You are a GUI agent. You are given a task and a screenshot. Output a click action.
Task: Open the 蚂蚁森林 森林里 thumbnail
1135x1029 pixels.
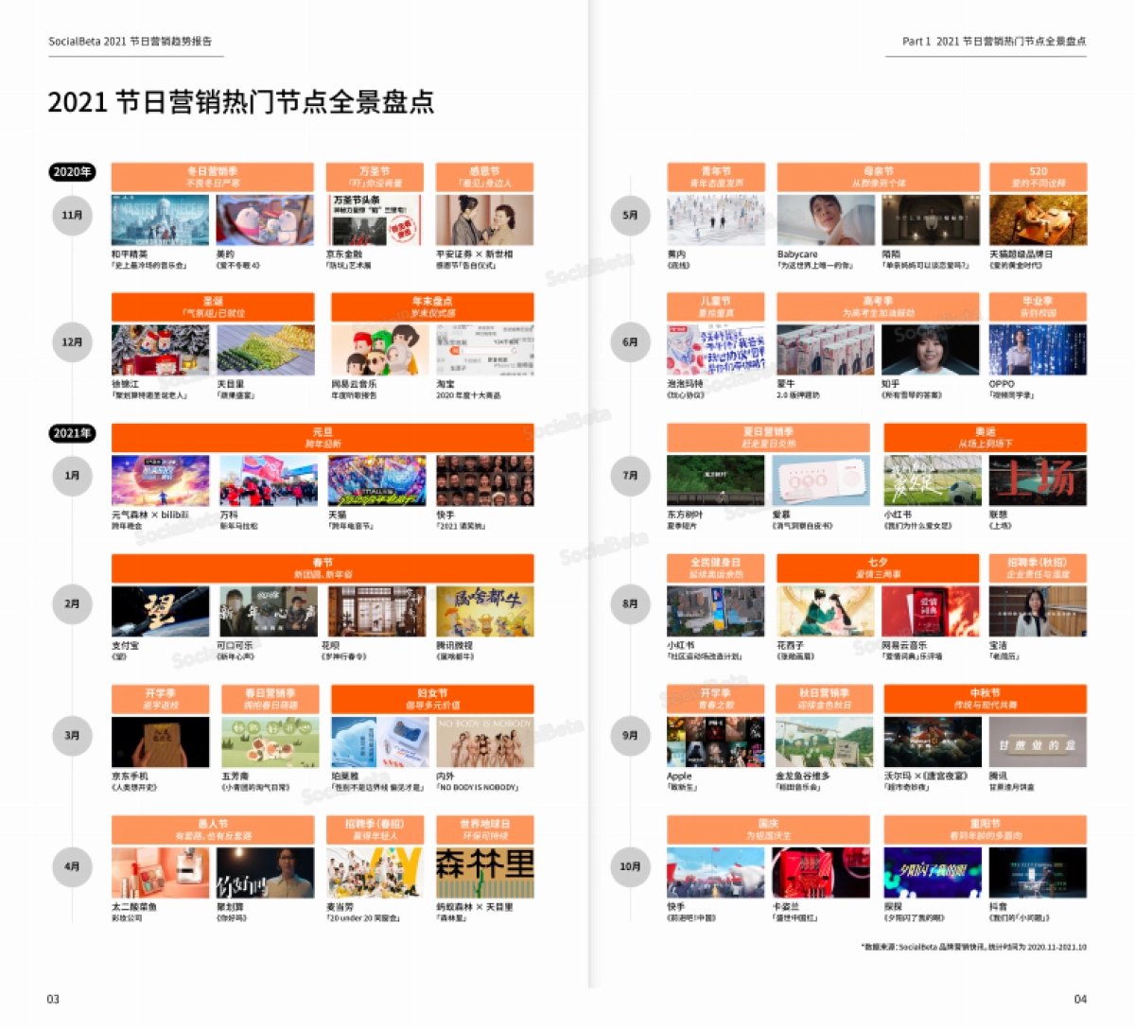484,872
